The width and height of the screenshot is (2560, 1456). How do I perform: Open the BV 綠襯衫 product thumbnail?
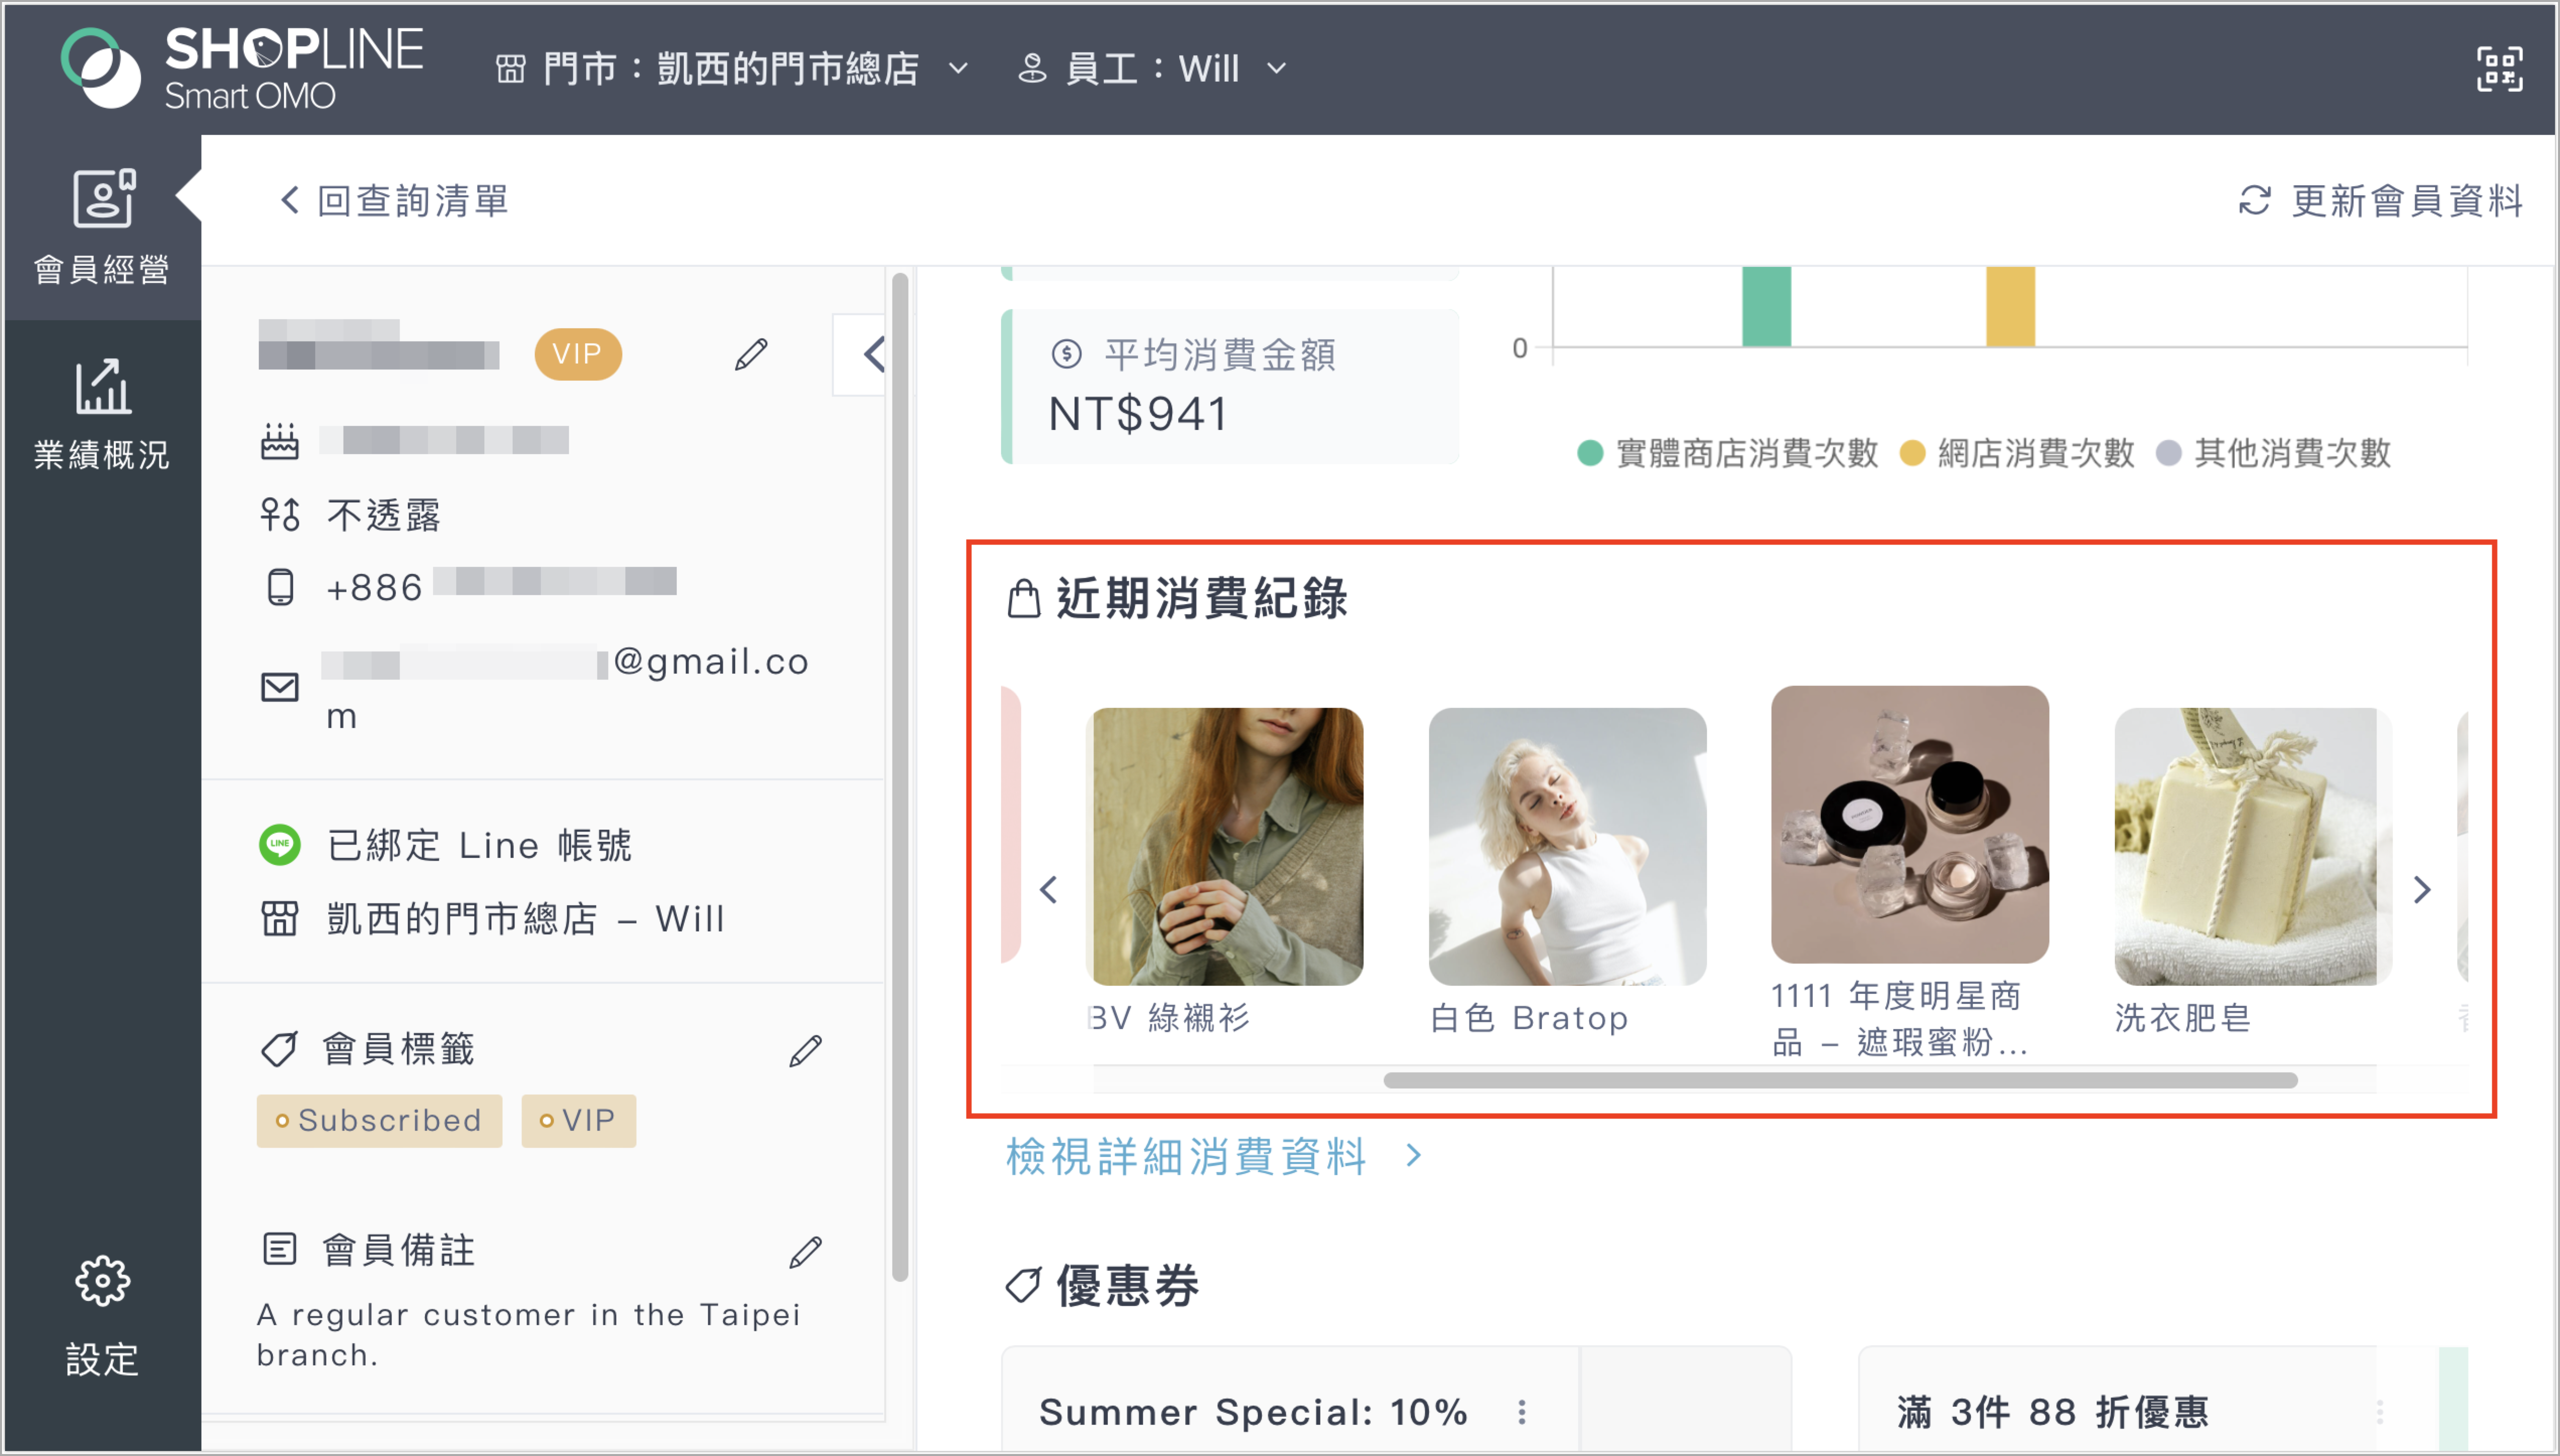tap(1226, 847)
